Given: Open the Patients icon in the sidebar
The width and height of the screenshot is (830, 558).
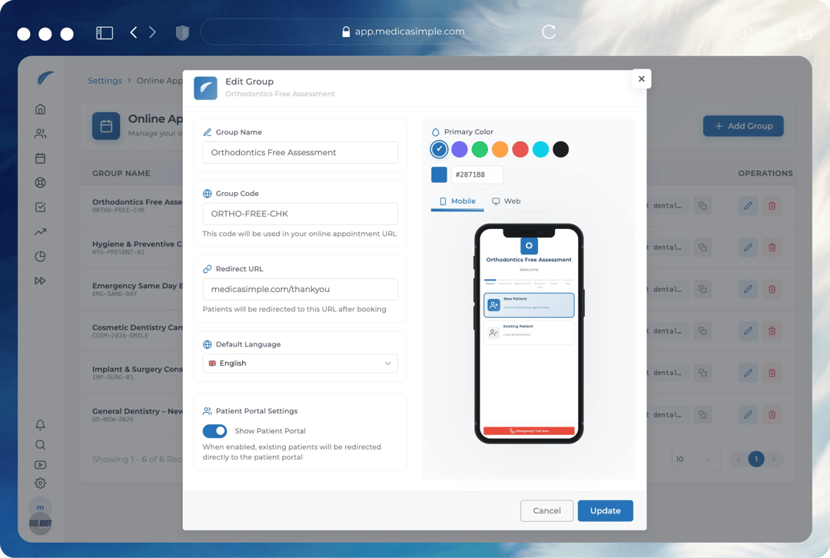Looking at the screenshot, I should tap(41, 134).
